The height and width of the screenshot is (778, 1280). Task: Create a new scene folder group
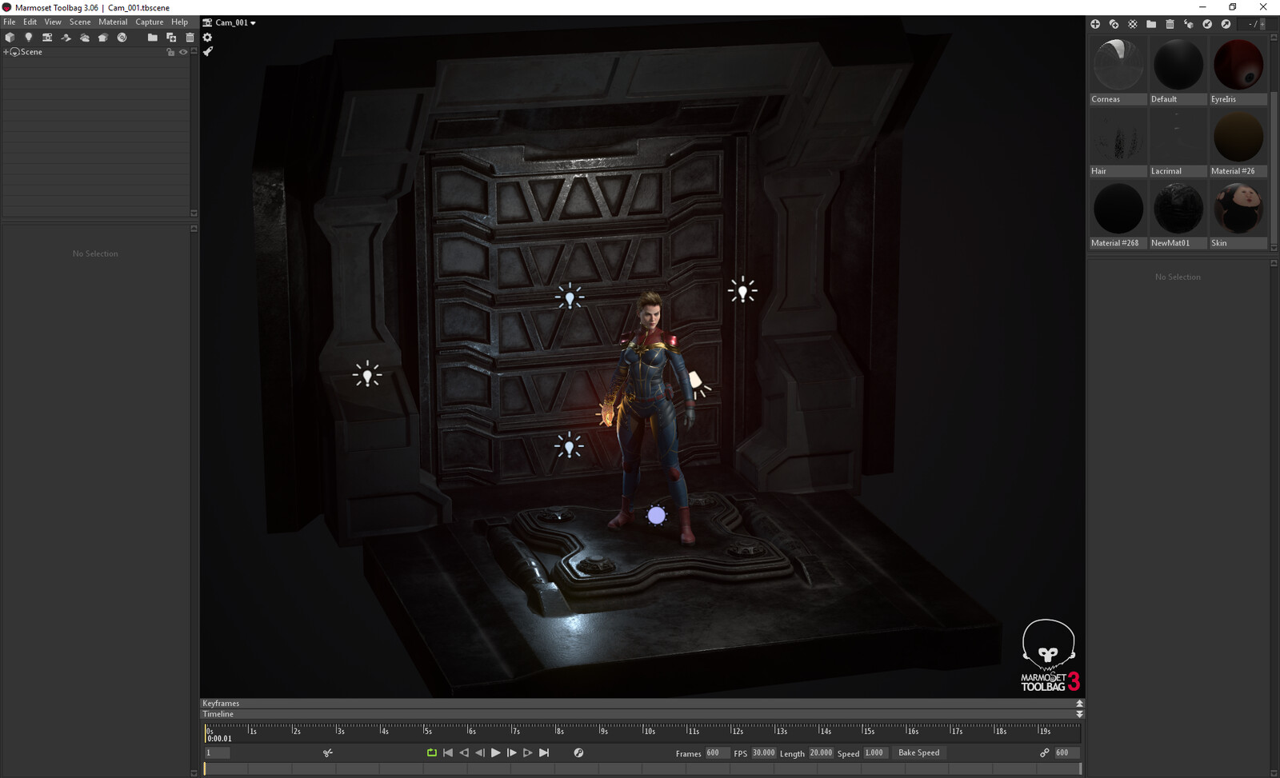pyautogui.click(x=152, y=38)
